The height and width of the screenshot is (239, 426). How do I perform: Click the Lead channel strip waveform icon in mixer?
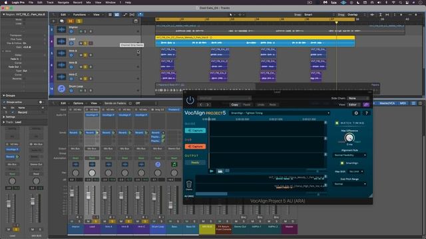(92, 165)
